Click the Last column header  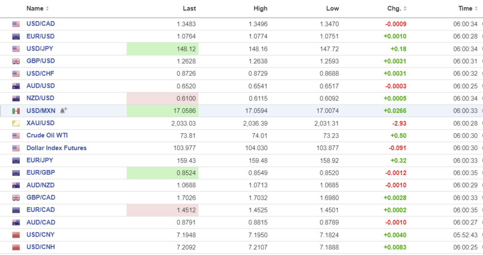point(189,8)
